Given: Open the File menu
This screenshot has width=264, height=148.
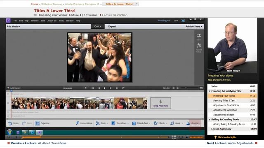Looking at the screenshot, I should (x=15, y=21).
